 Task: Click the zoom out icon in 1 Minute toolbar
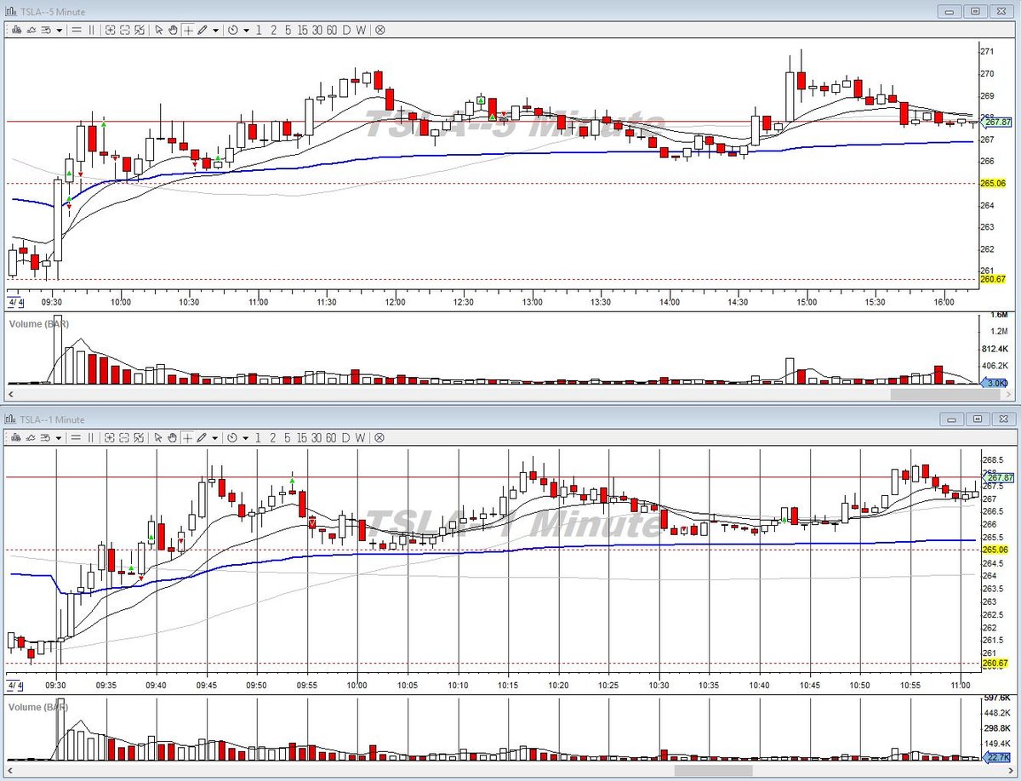[x=125, y=438]
